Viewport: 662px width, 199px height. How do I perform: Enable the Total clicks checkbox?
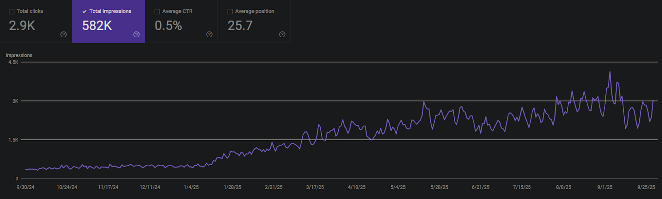[12, 12]
